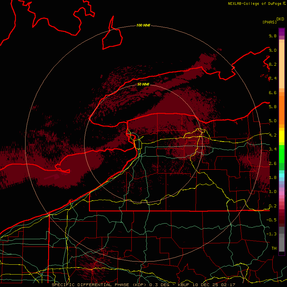Image resolution: width=287 pixels, height=287 pixels.
Task: Click the 0.2 value on color scale
Action: pyautogui.click(x=273, y=206)
